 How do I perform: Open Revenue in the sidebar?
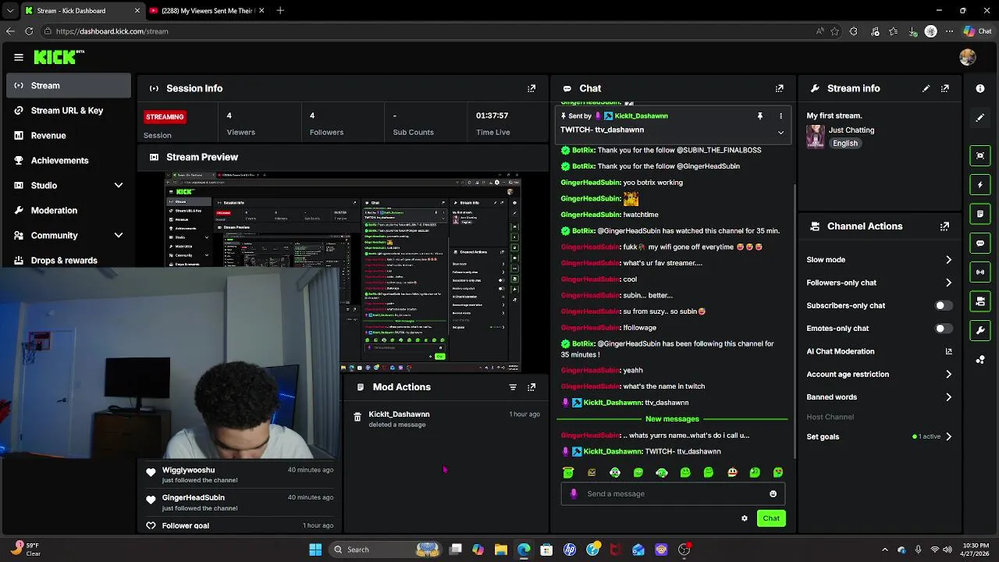click(x=69, y=136)
